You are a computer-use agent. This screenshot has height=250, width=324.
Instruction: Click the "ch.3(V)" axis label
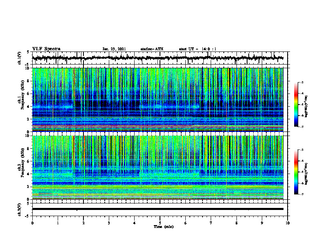20,210
